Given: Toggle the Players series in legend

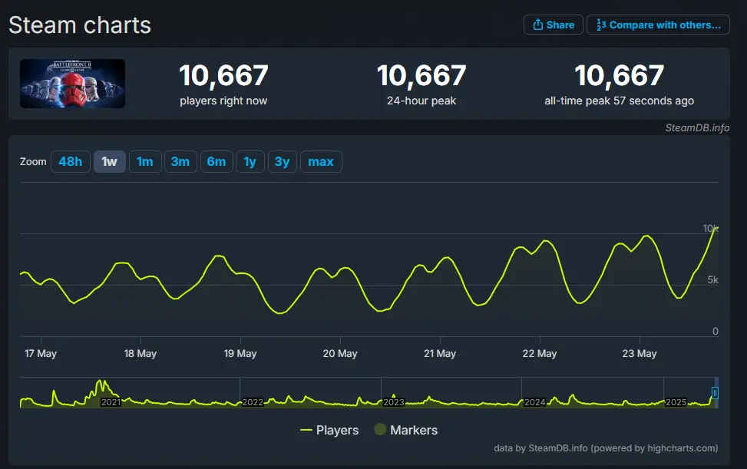Looking at the screenshot, I should coord(329,430).
